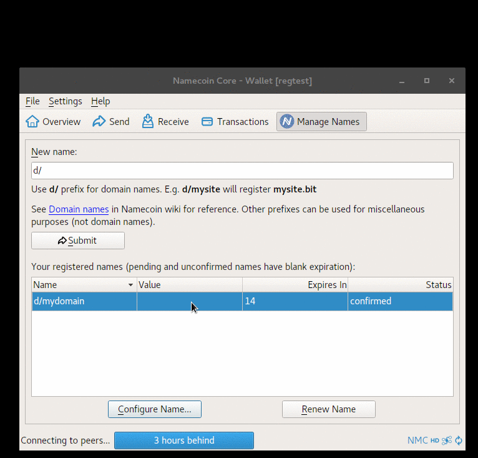Click the HD wallet status icon
Screen dimensions: 478x458
(435, 441)
